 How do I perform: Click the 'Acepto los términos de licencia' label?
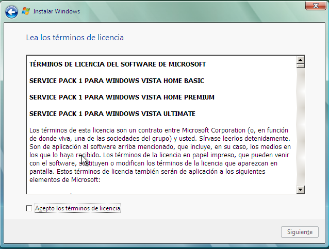[78, 208]
